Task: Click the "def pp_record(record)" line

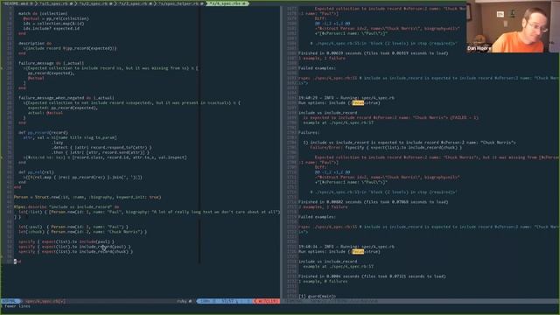Action: pyautogui.click(x=43, y=132)
